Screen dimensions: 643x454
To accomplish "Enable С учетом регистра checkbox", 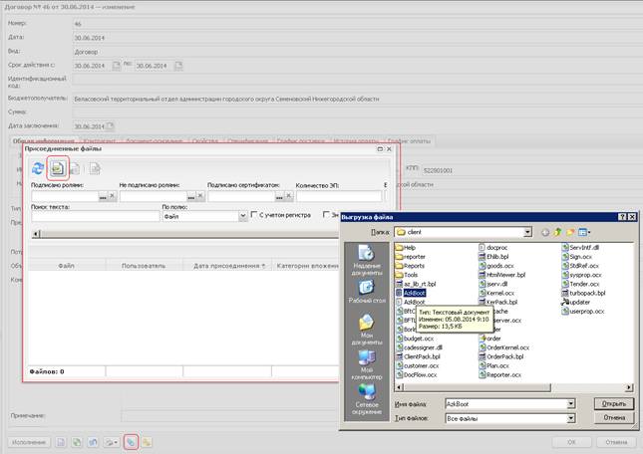I will click(256, 215).
